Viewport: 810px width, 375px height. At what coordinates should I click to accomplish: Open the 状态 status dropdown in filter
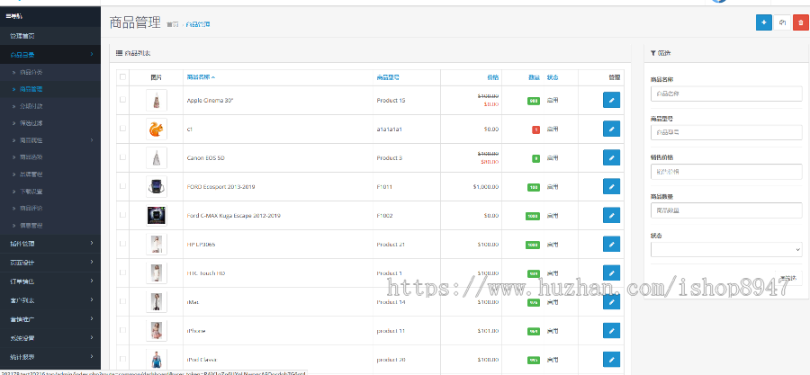click(x=726, y=250)
